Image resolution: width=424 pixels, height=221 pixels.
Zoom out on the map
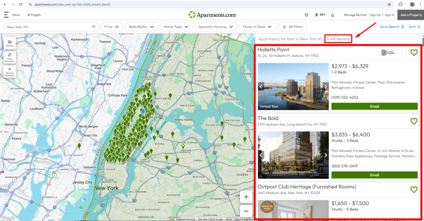(x=246, y=211)
